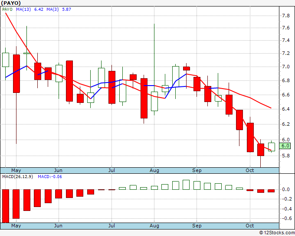Click the large red candle in early June

pos(69,81)
